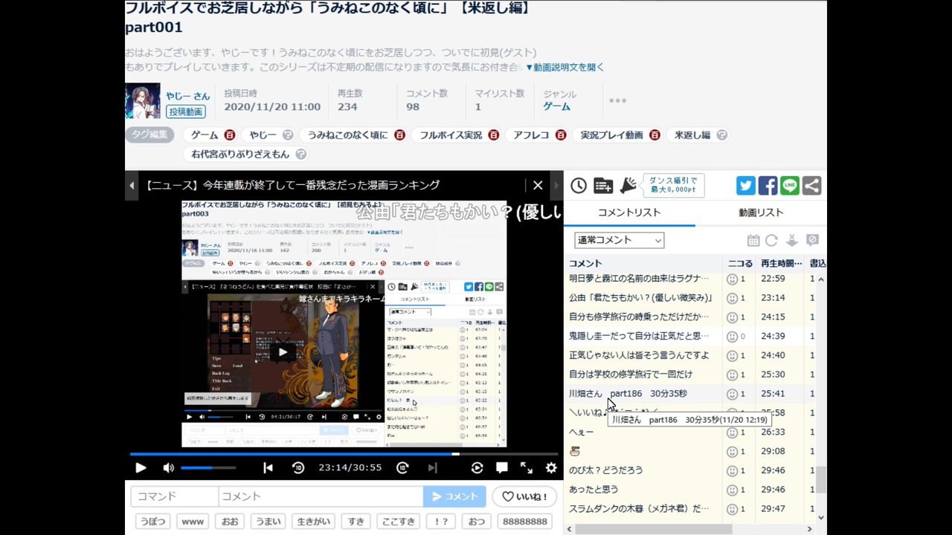Open the encyclopedia icon on 実況プレイ動画 tag
The image size is (952, 535).
(x=654, y=135)
